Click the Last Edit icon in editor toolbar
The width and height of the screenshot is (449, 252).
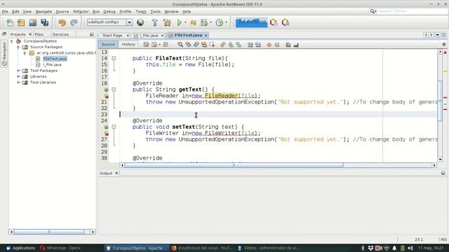pyautogui.click(x=146, y=45)
